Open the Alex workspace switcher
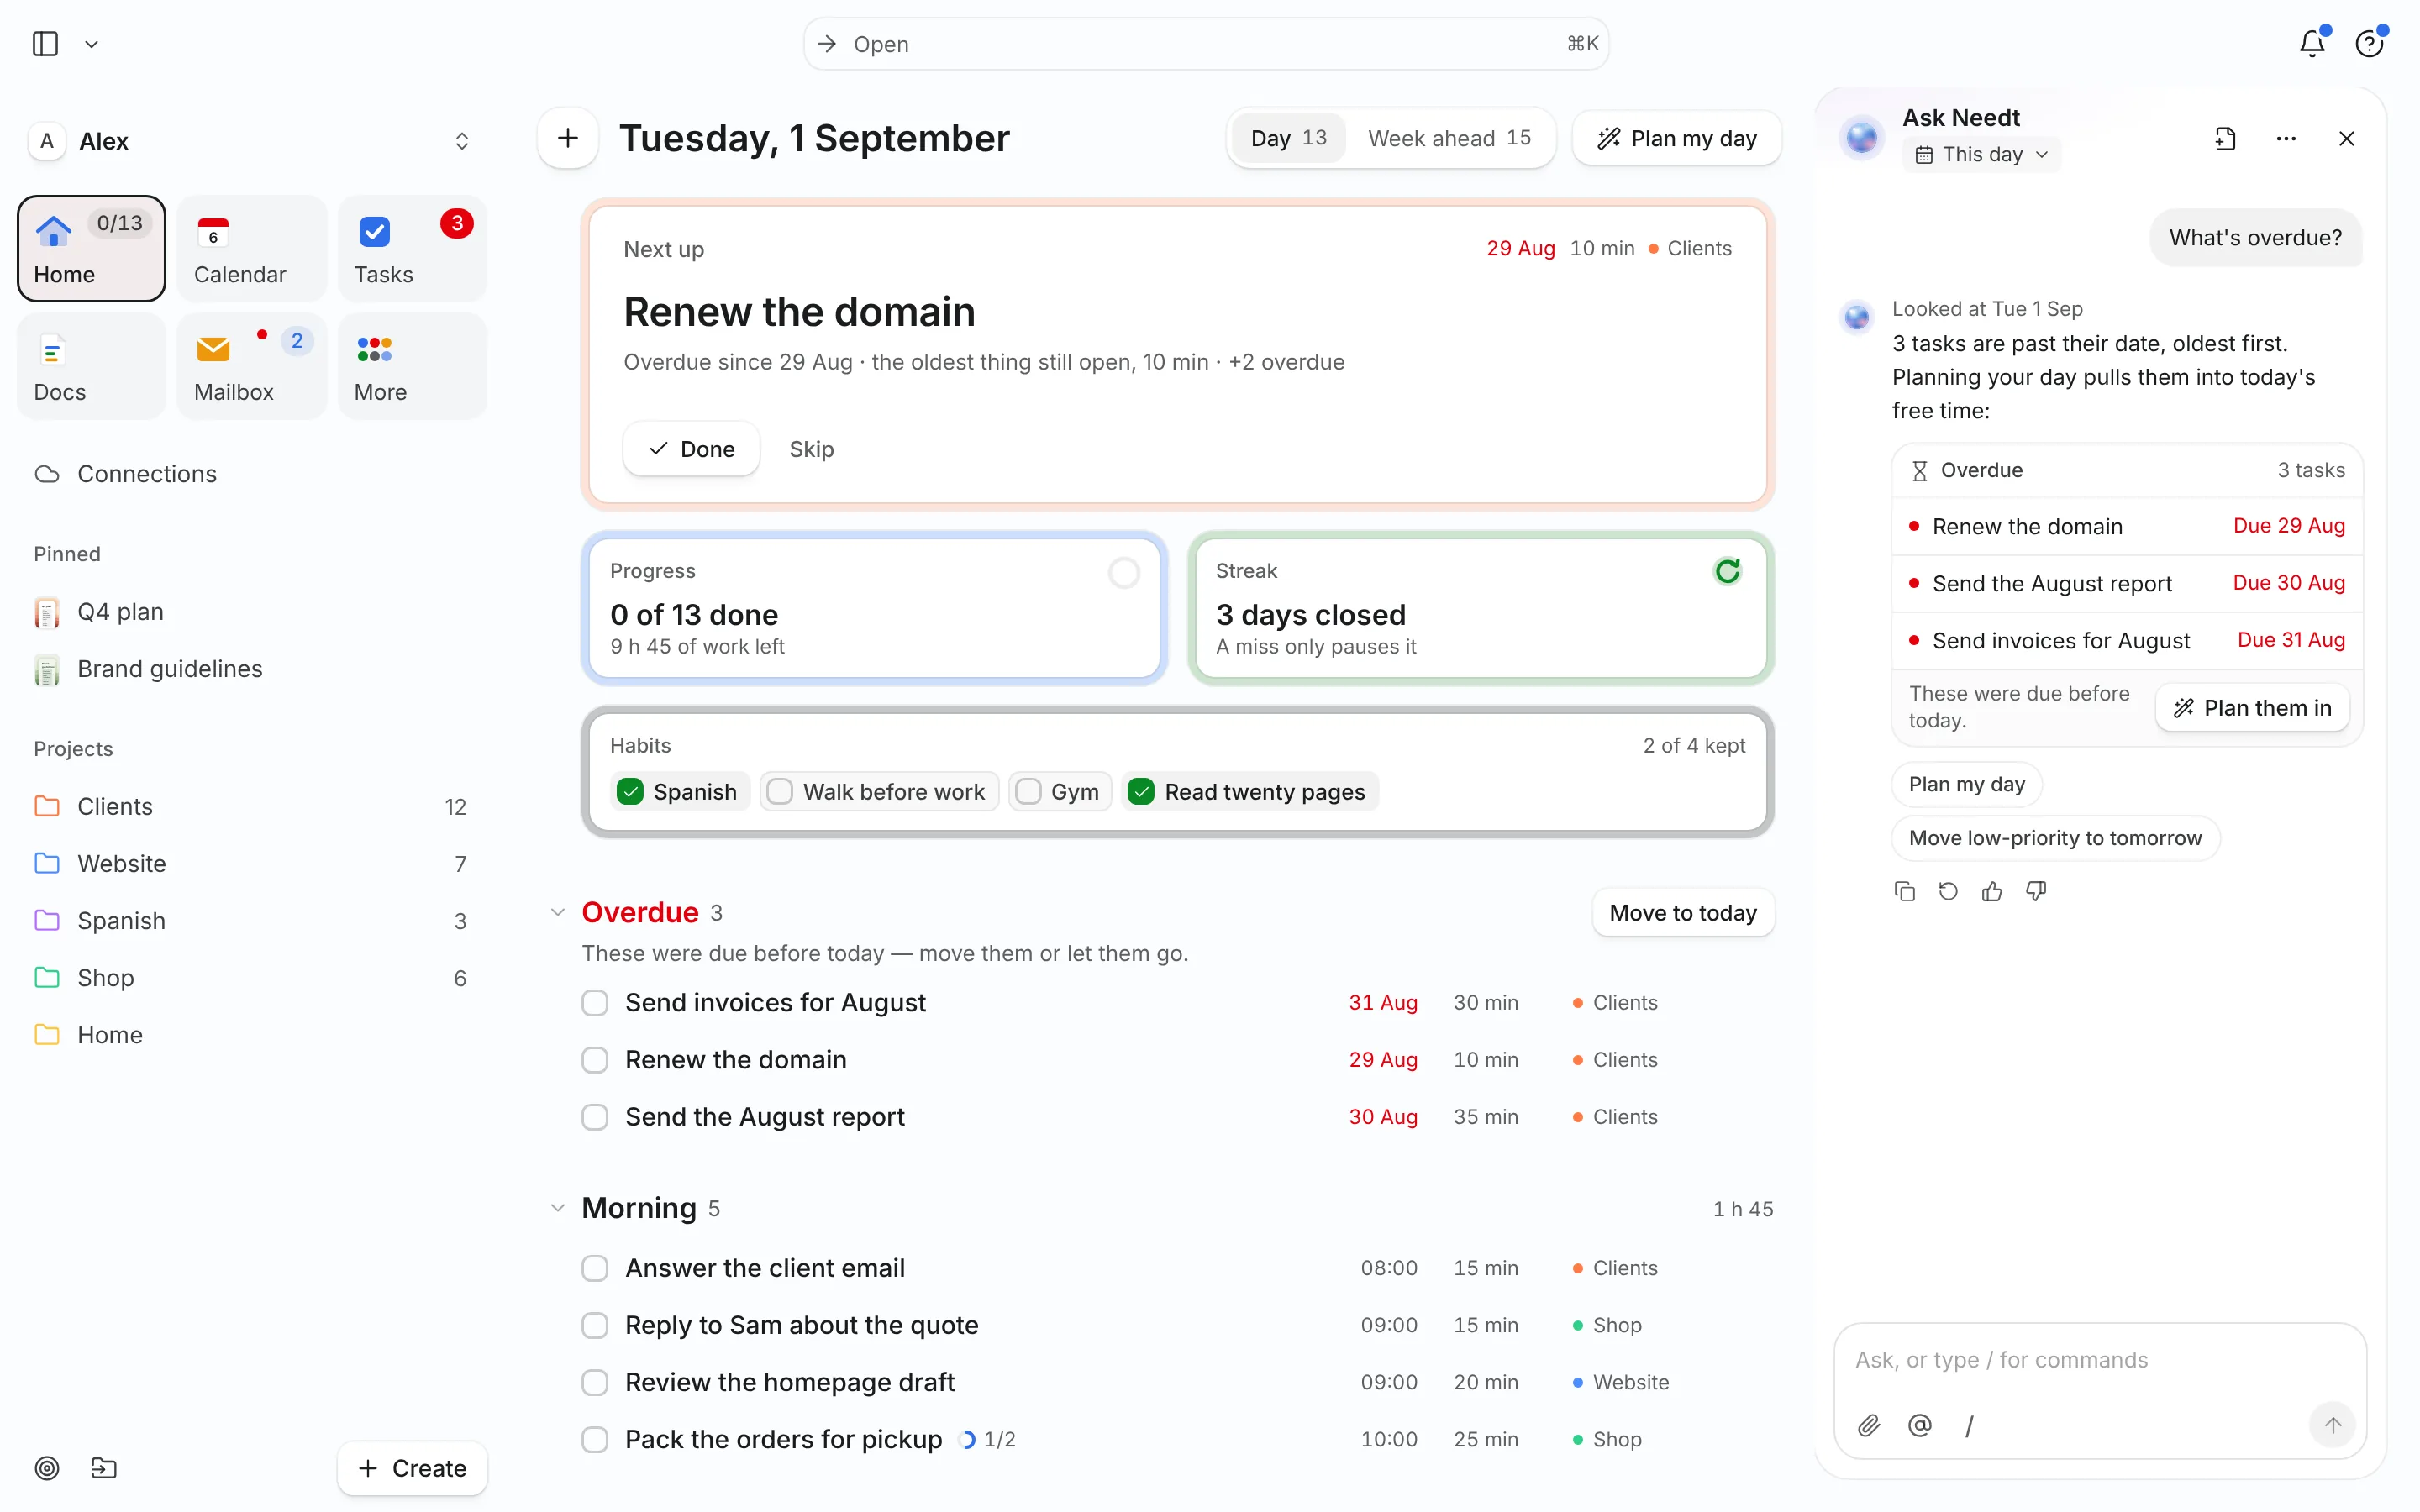 pos(251,141)
